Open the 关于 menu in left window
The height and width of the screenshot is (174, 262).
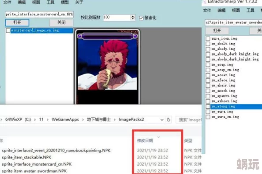(79, 2)
